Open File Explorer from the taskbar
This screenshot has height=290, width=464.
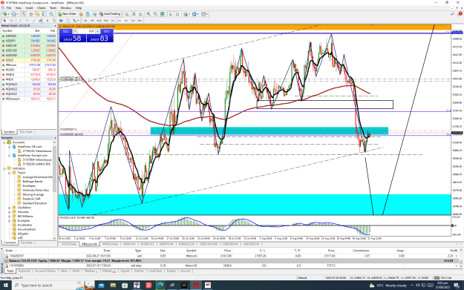[113, 286]
